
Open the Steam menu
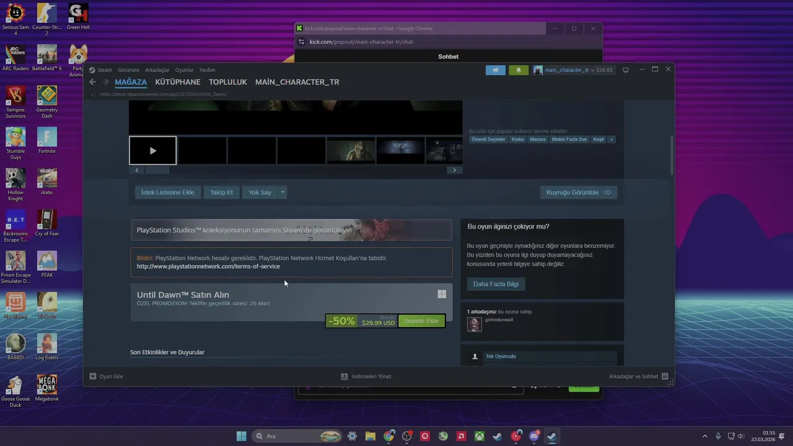click(x=104, y=70)
